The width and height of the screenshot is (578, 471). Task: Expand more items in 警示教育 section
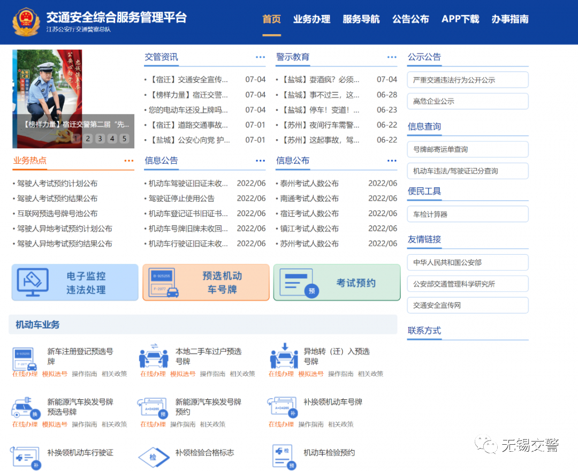coord(392,57)
